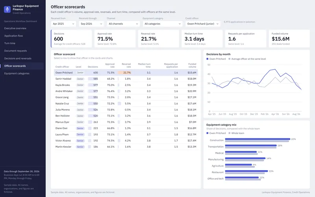
Task: Sort by Credit officer column header
Action: pos(62,67)
